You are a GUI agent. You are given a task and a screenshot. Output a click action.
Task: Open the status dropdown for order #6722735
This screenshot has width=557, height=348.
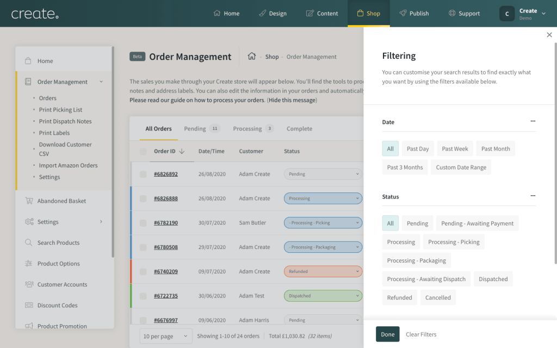323,296
